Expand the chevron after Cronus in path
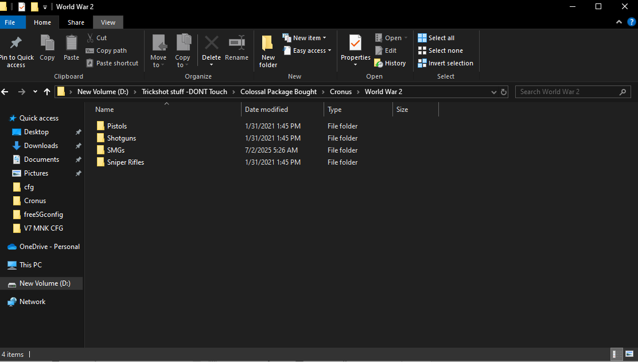638x362 pixels. [358, 92]
